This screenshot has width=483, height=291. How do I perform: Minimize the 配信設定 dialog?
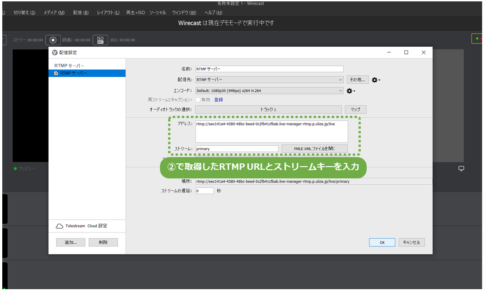(x=389, y=53)
